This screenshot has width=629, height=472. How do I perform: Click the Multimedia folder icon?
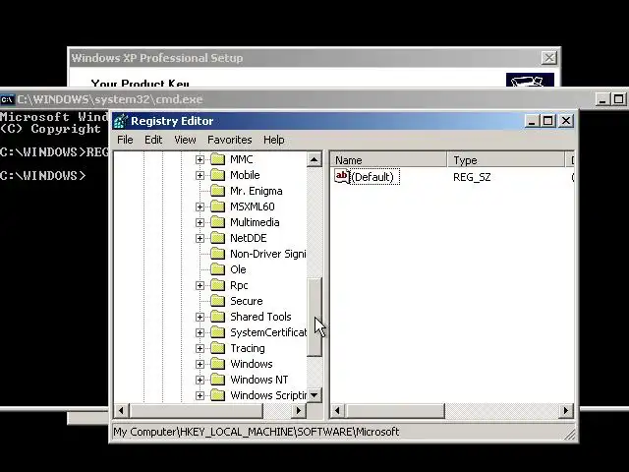218,222
